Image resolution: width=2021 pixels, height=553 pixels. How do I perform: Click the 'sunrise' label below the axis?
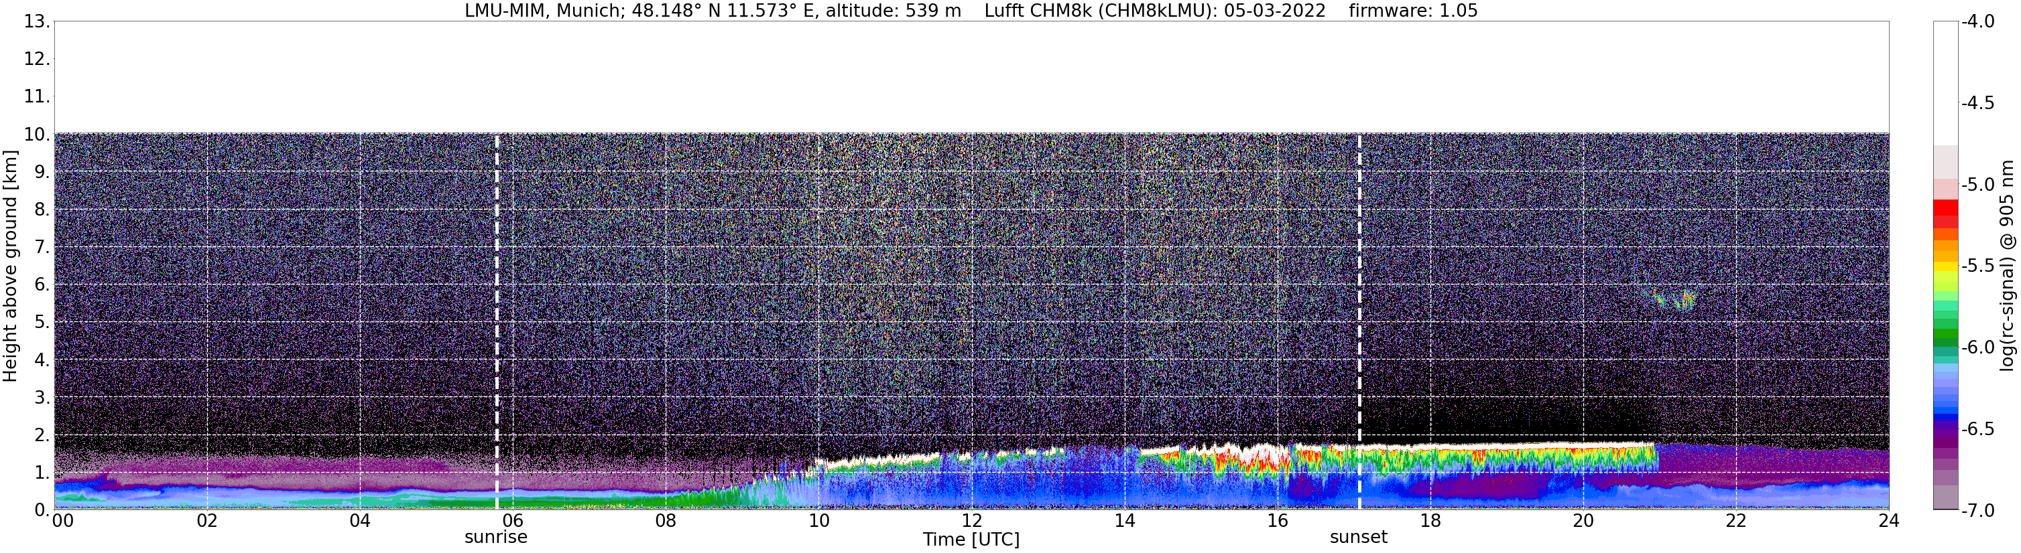click(496, 538)
